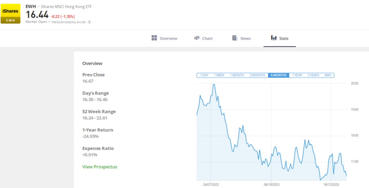Click the Overview grid icon

point(154,38)
